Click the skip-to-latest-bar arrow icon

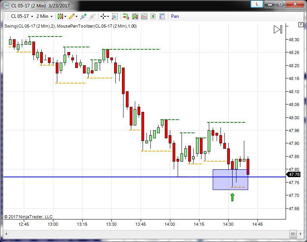(278, 29)
